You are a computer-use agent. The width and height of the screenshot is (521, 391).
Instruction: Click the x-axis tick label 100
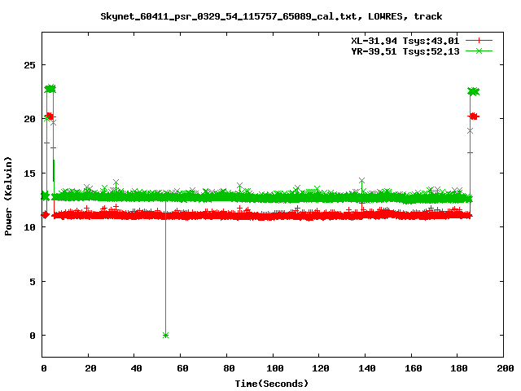275,368
